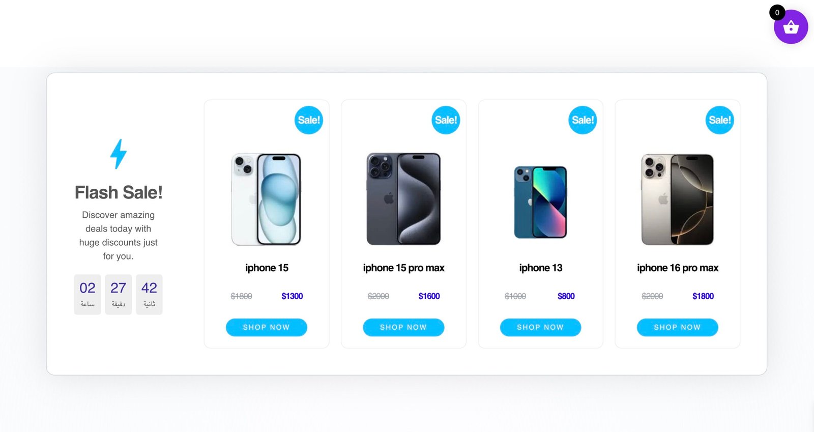This screenshot has height=432, width=814.
Task: Click the iphone 15 title link
Action: pyautogui.click(x=267, y=268)
